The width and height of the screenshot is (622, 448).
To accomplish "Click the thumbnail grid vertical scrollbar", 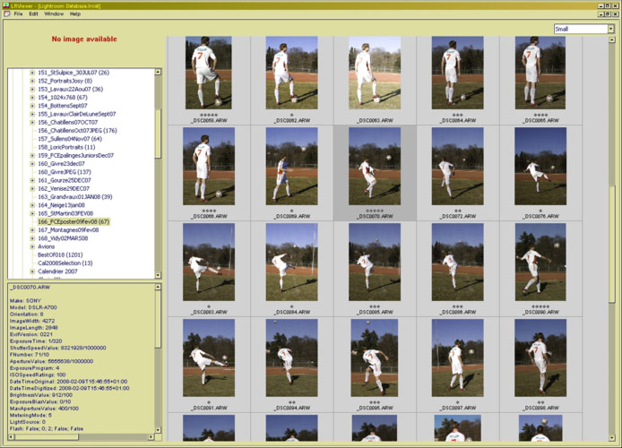I will [611, 224].
